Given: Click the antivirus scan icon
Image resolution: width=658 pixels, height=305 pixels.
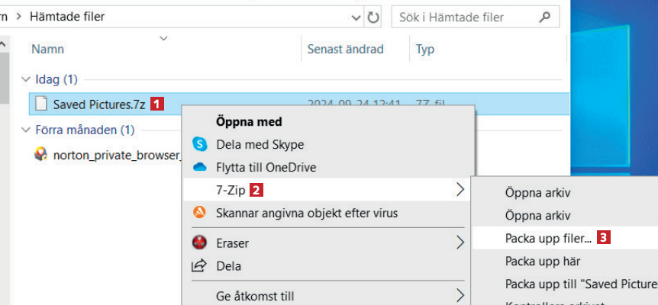Looking at the screenshot, I should (200, 213).
